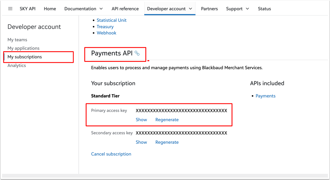Click the APIs included heading
This screenshot has height=180, width=330.
(x=267, y=83)
